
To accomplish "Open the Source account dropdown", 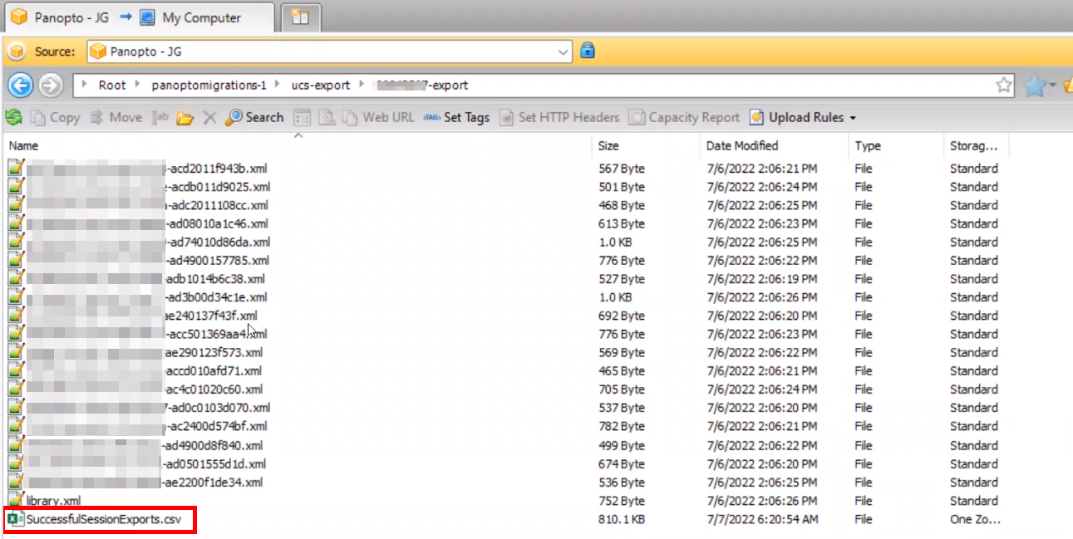I will (x=563, y=51).
